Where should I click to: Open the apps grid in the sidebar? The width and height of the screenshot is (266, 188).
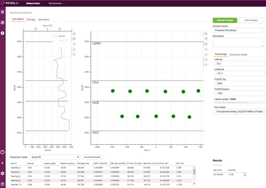(2, 12)
